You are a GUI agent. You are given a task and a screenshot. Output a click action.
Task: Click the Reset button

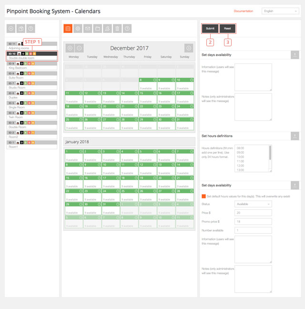tap(227, 29)
